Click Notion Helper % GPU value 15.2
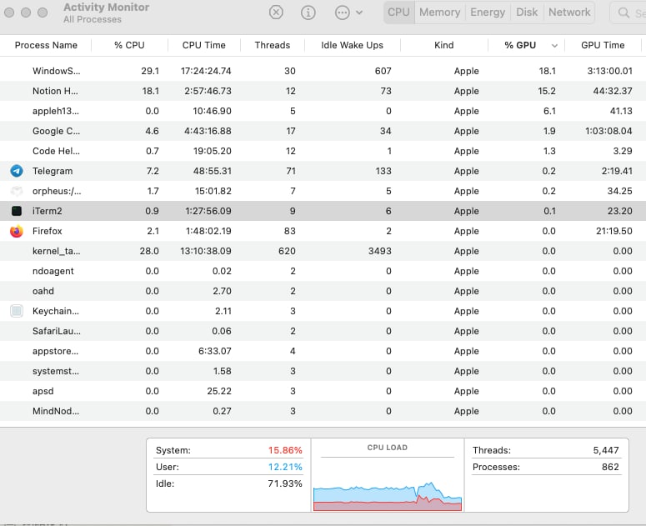This screenshot has height=526, width=646. [x=547, y=91]
